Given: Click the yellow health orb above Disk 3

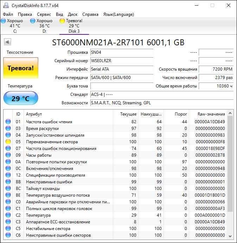Looking at the screenshot, I should click(62, 21).
